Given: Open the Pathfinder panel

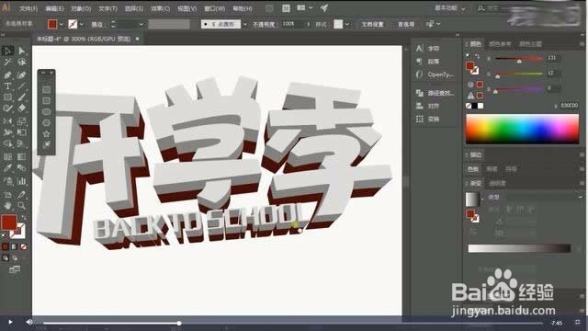Looking at the screenshot, I should [x=435, y=93].
